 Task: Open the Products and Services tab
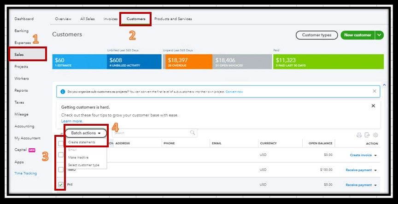pos(173,19)
